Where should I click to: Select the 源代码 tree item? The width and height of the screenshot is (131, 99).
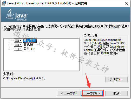[28, 45]
